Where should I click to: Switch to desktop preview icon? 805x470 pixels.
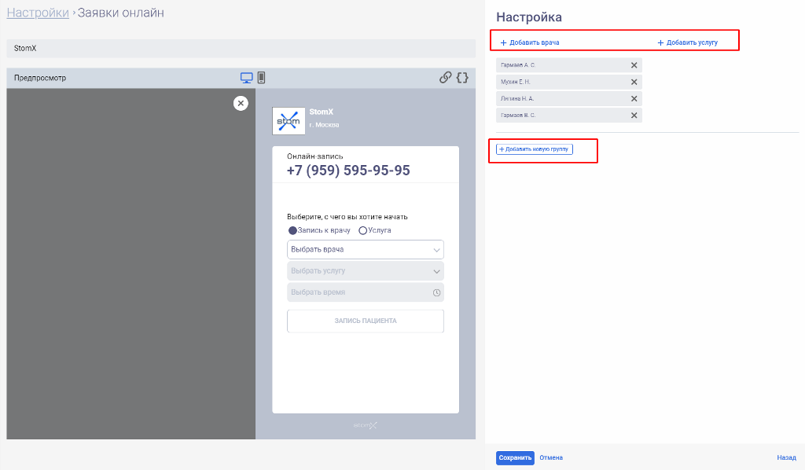click(247, 78)
